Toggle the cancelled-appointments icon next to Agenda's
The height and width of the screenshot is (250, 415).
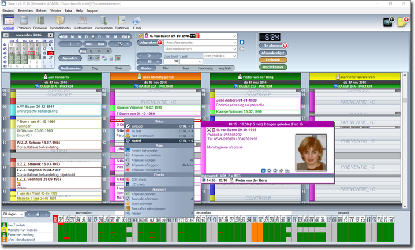pos(98,58)
